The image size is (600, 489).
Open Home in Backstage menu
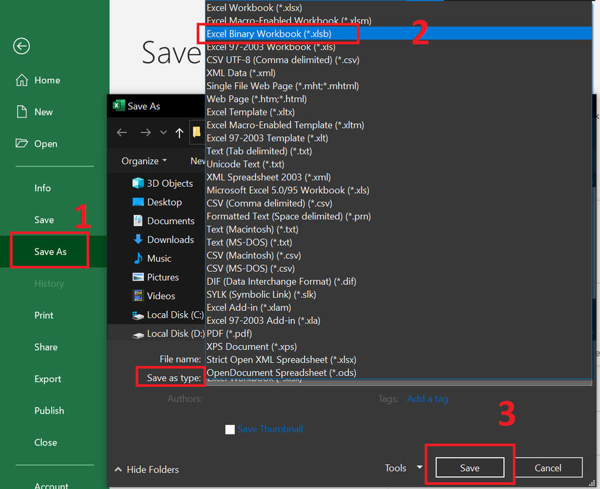[x=47, y=80]
